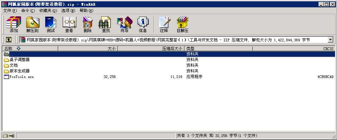337x140 pixels.
Task: Click the archive icon in address bar
Action: (x=23, y=40)
